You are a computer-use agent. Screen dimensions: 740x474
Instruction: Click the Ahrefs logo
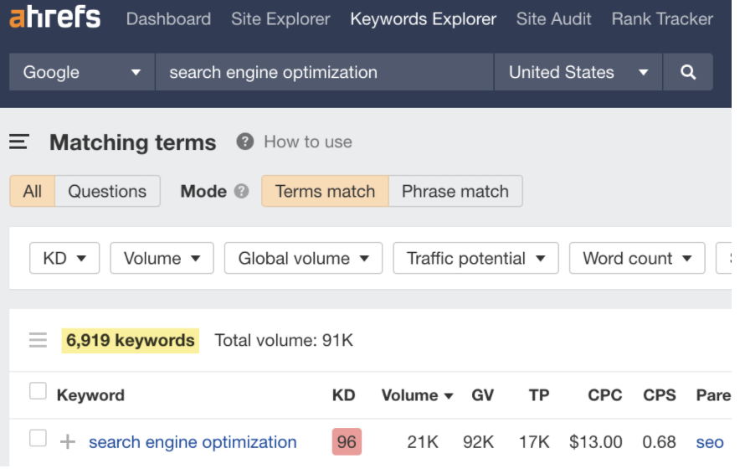(x=54, y=18)
